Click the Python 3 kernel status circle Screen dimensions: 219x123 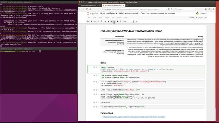point(206,18)
